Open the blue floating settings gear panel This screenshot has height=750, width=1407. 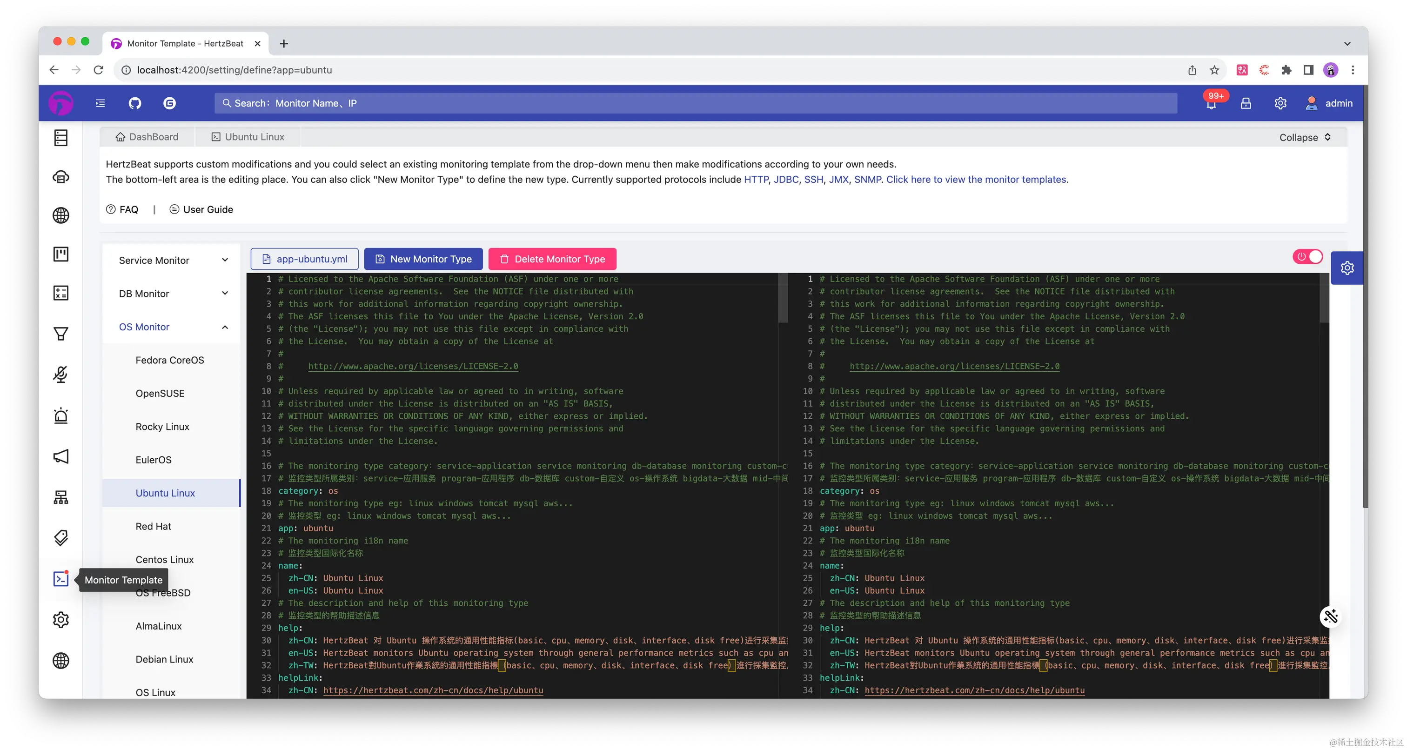[1347, 268]
